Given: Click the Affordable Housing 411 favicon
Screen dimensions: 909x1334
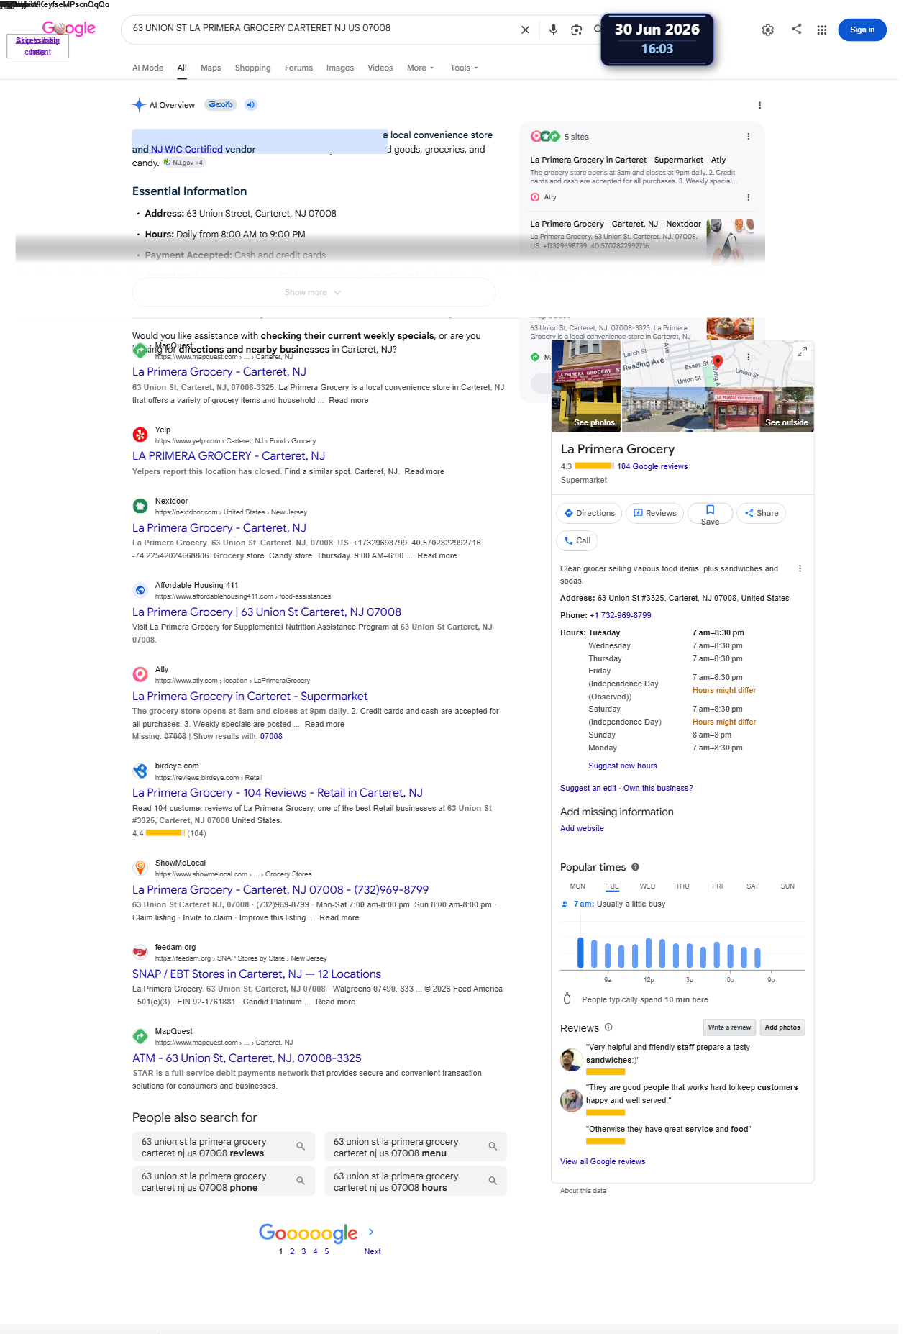Looking at the screenshot, I should tap(140, 590).
